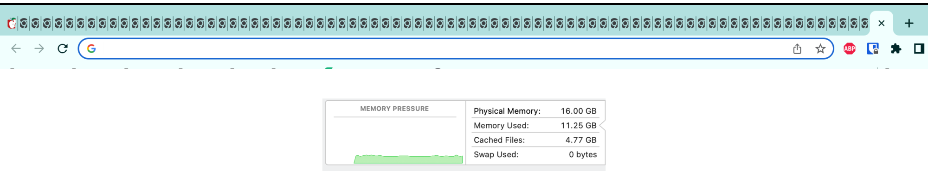Select the last tab before the active tab

(864, 23)
